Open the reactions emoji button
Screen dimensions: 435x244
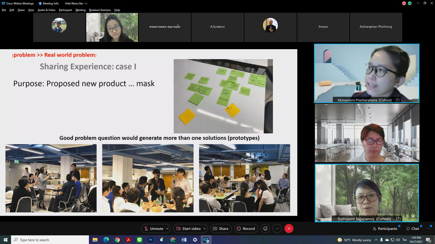(x=265, y=228)
